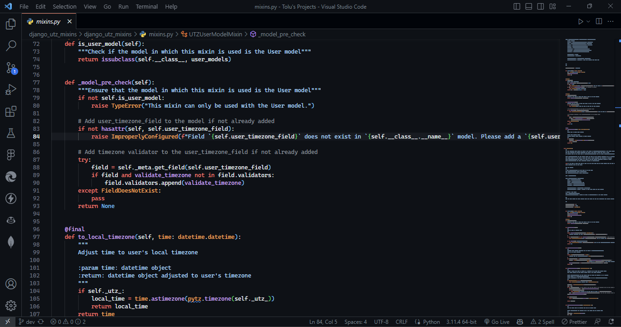Screen dimensions: 621x327
Task: Change Spaces: 4 indentation setting
Action: pyautogui.click(x=356, y=322)
